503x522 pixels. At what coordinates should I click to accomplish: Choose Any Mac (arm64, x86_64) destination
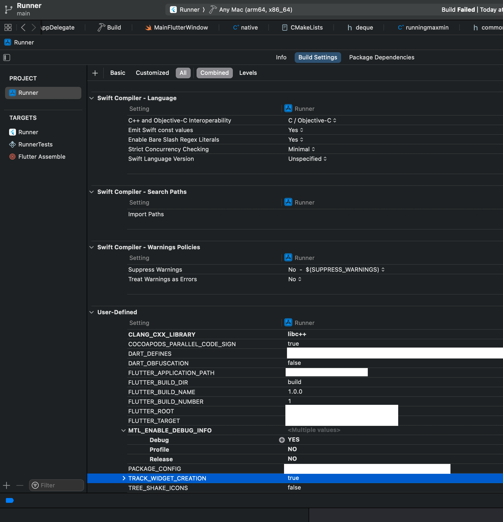tap(256, 10)
